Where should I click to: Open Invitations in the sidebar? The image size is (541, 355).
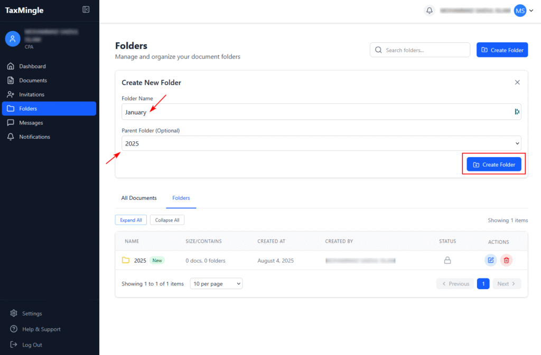pyautogui.click(x=32, y=94)
